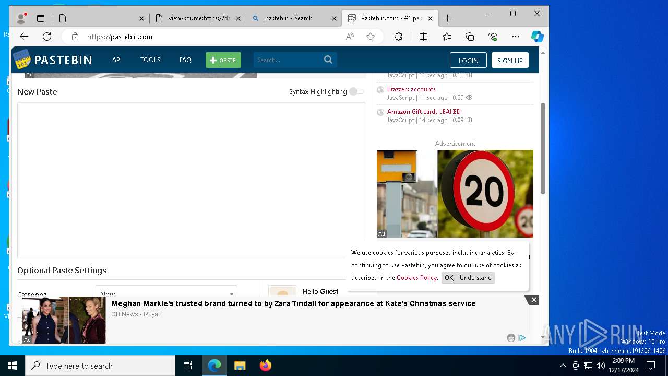Click the LOGIN button
This screenshot has width=668, height=376.
pyautogui.click(x=468, y=60)
